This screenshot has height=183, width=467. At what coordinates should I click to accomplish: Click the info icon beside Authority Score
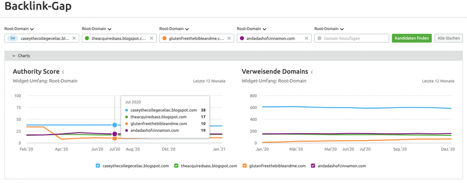point(63,72)
